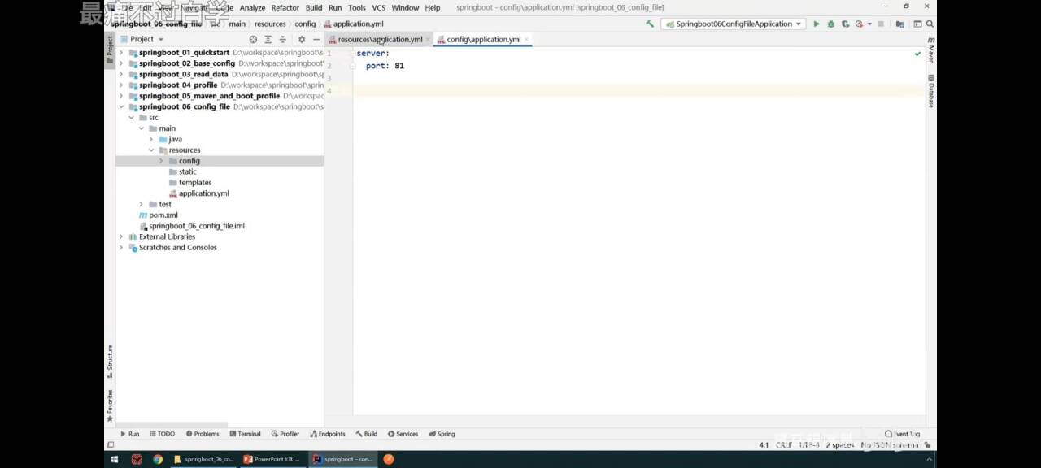Expand All in the Project panel

(x=268, y=39)
